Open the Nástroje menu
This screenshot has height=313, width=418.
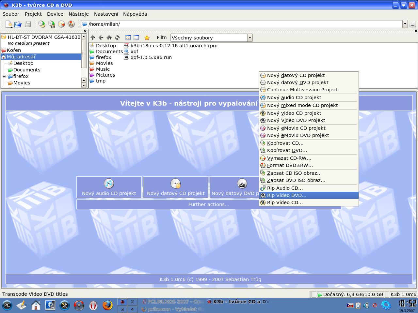[79, 14]
